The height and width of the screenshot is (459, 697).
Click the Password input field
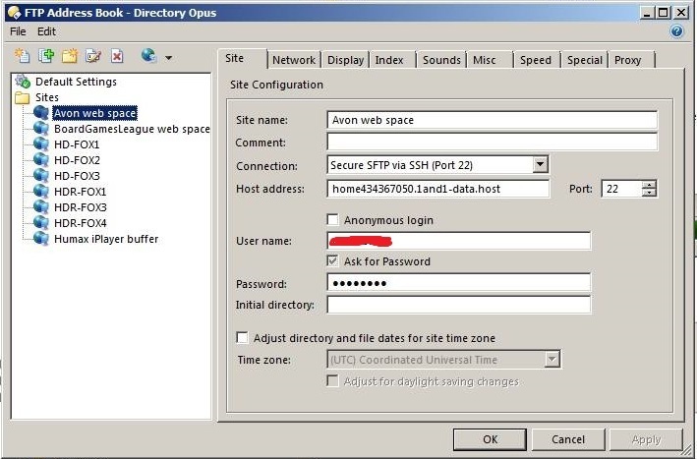(459, 283)
